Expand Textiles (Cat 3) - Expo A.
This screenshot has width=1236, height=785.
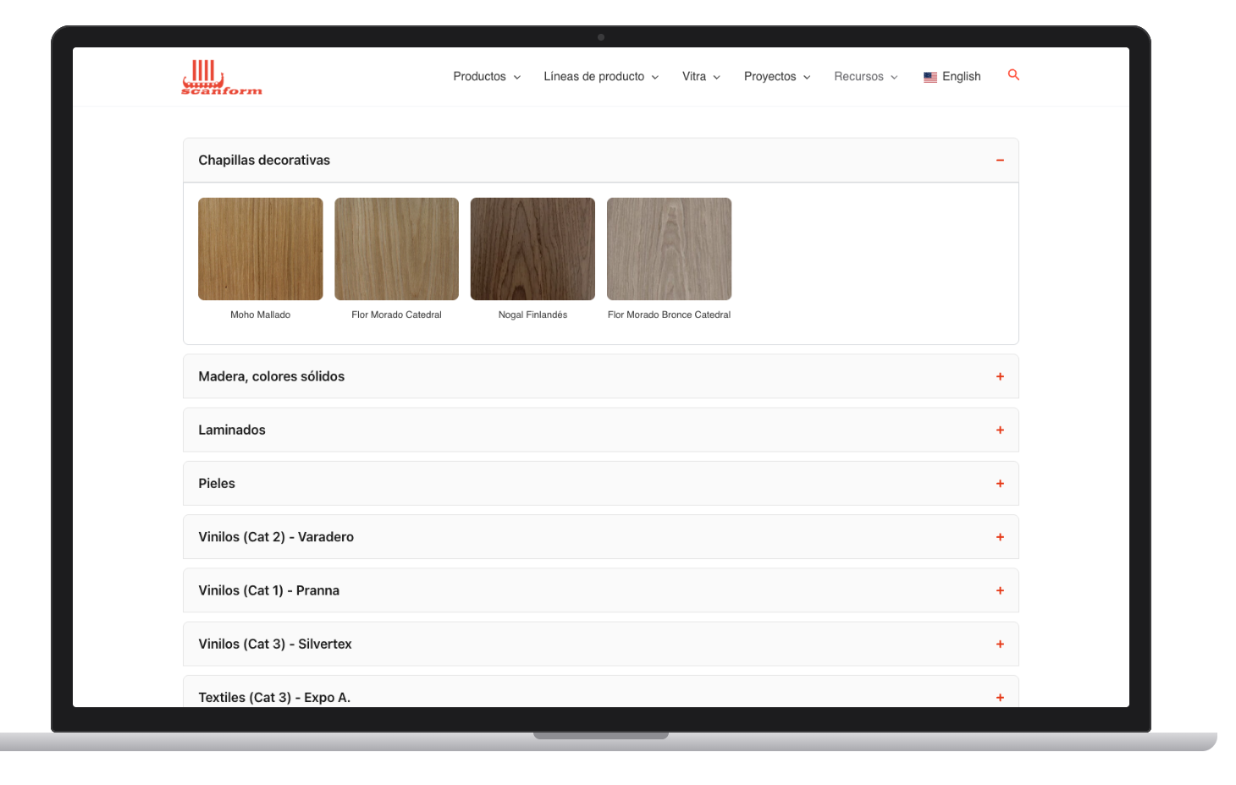tap(601, 693)
